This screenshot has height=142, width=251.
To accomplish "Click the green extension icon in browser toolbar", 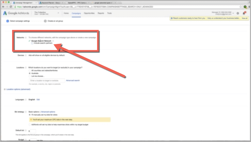I will click(x=245, y=7).
